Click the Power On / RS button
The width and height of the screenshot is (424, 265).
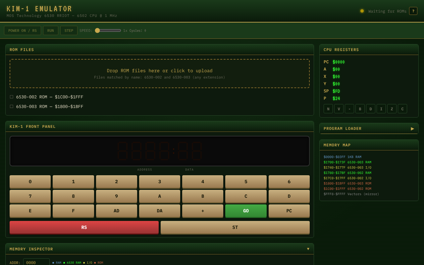click(23, 31)
